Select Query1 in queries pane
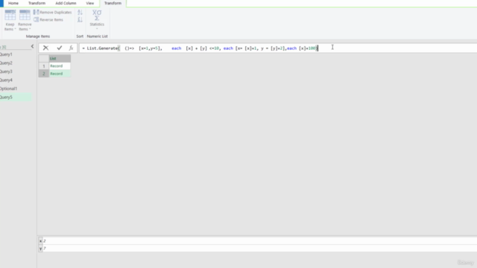The width and height of the screenshot is (477, 268). point(7,54)
